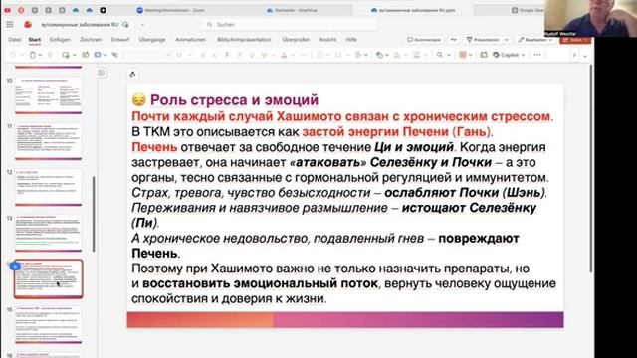This screenshot has width=637, height=358.
Task: Switch to Meetinginformationen - Zoom browser tab
Action: click(170, 10)
